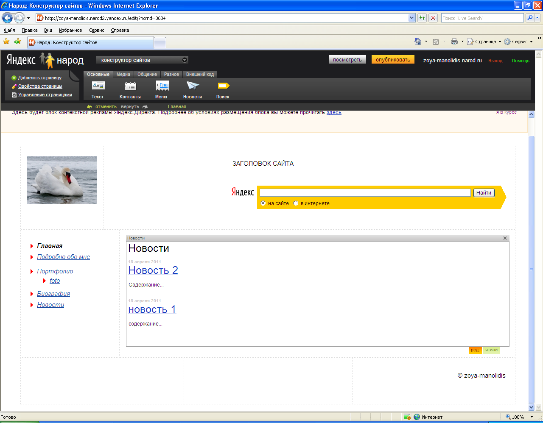Open zoom level 100% dropdown
The height and width of the screenshot is (423, 543).
(532, 417)
